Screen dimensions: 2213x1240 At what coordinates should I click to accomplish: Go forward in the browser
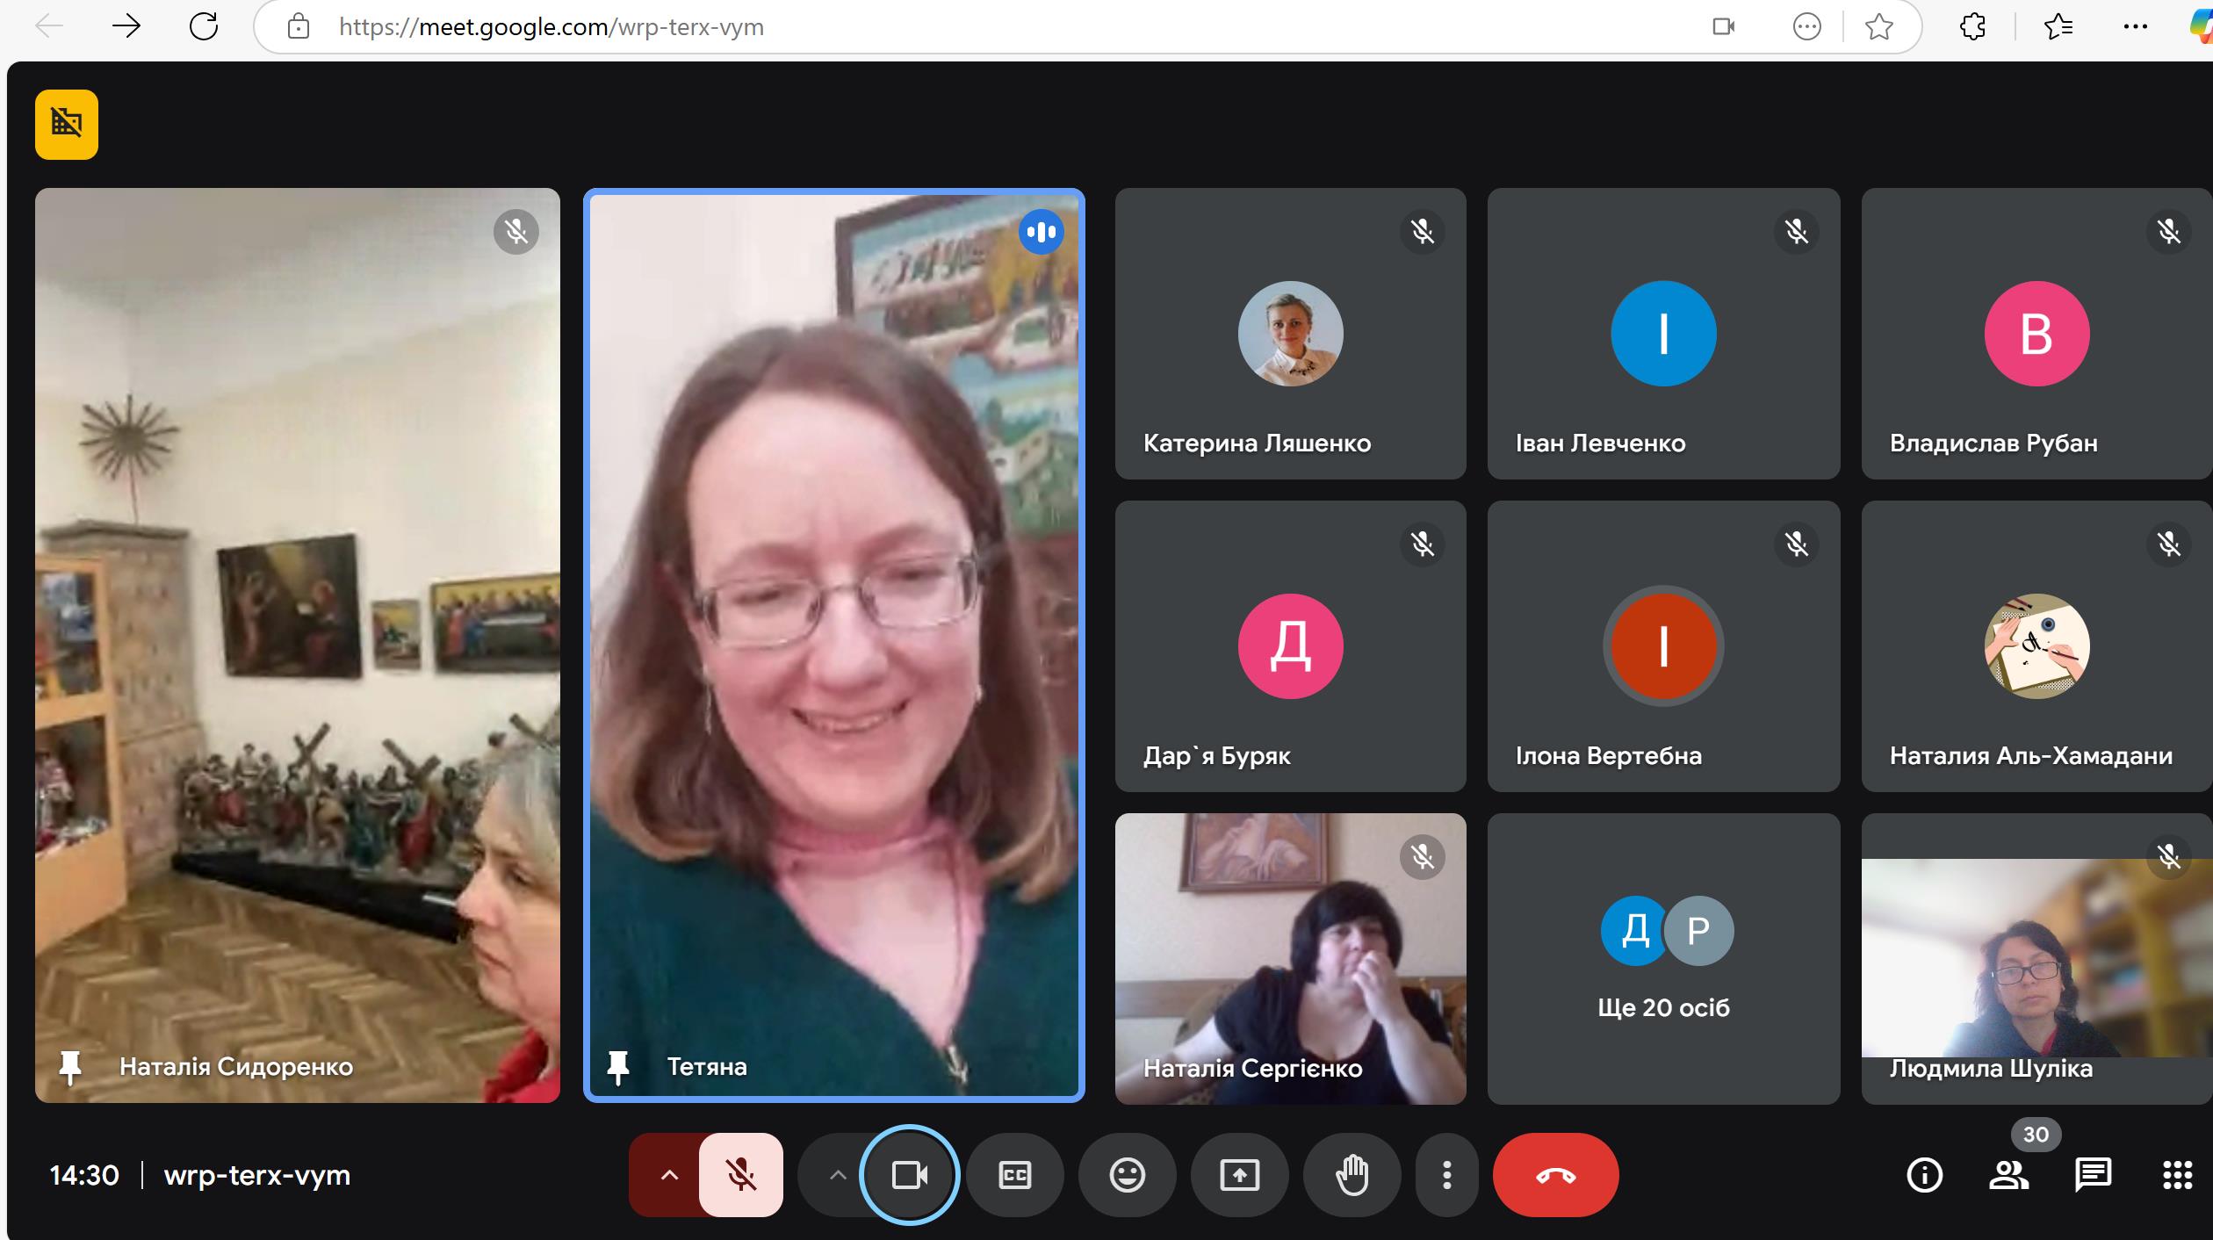click(126, 26)
